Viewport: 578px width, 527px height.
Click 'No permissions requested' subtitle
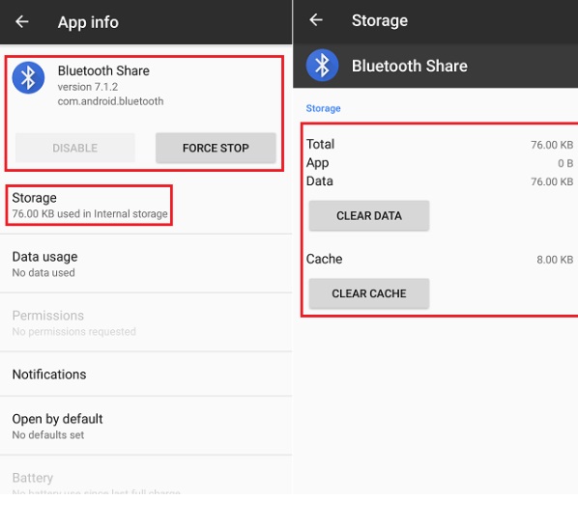tap(74, 332)
